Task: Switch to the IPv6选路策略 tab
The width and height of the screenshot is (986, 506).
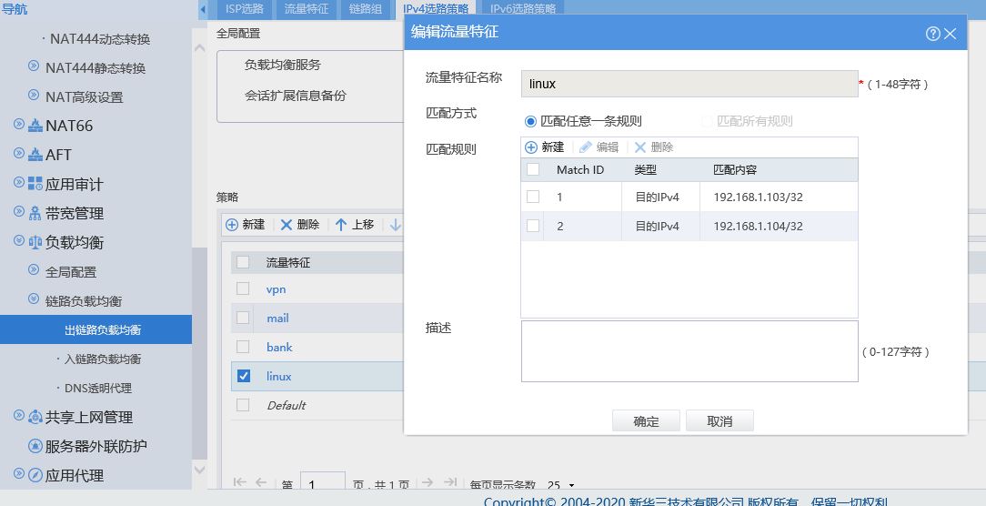Action: coord(523,9)
